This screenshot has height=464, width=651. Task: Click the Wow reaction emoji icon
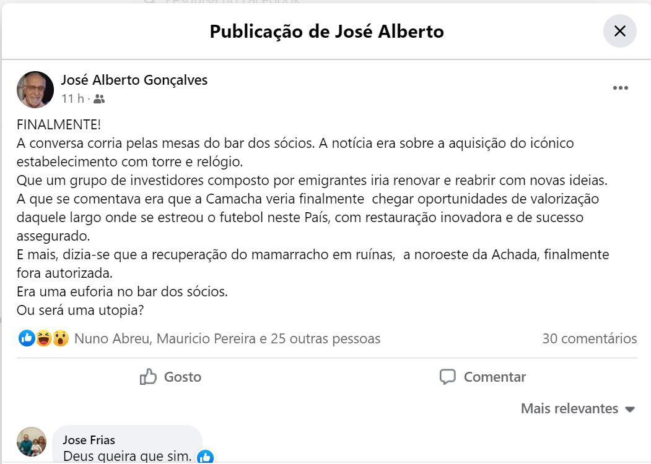[60, 338]
